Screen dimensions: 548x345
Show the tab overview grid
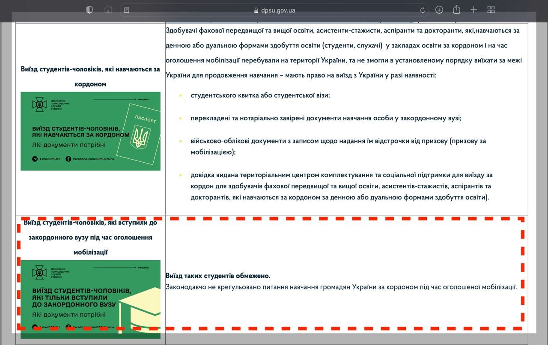coord(491,10)
